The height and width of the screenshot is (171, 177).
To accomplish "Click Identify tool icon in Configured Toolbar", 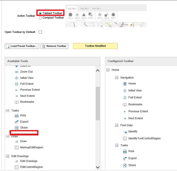I will pos(125,132).
